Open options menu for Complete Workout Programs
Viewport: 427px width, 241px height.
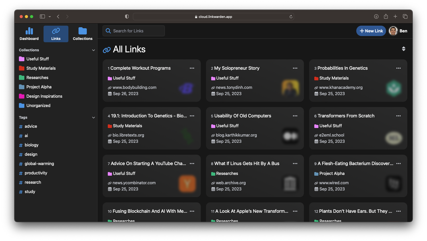click(x=192, y=68)
